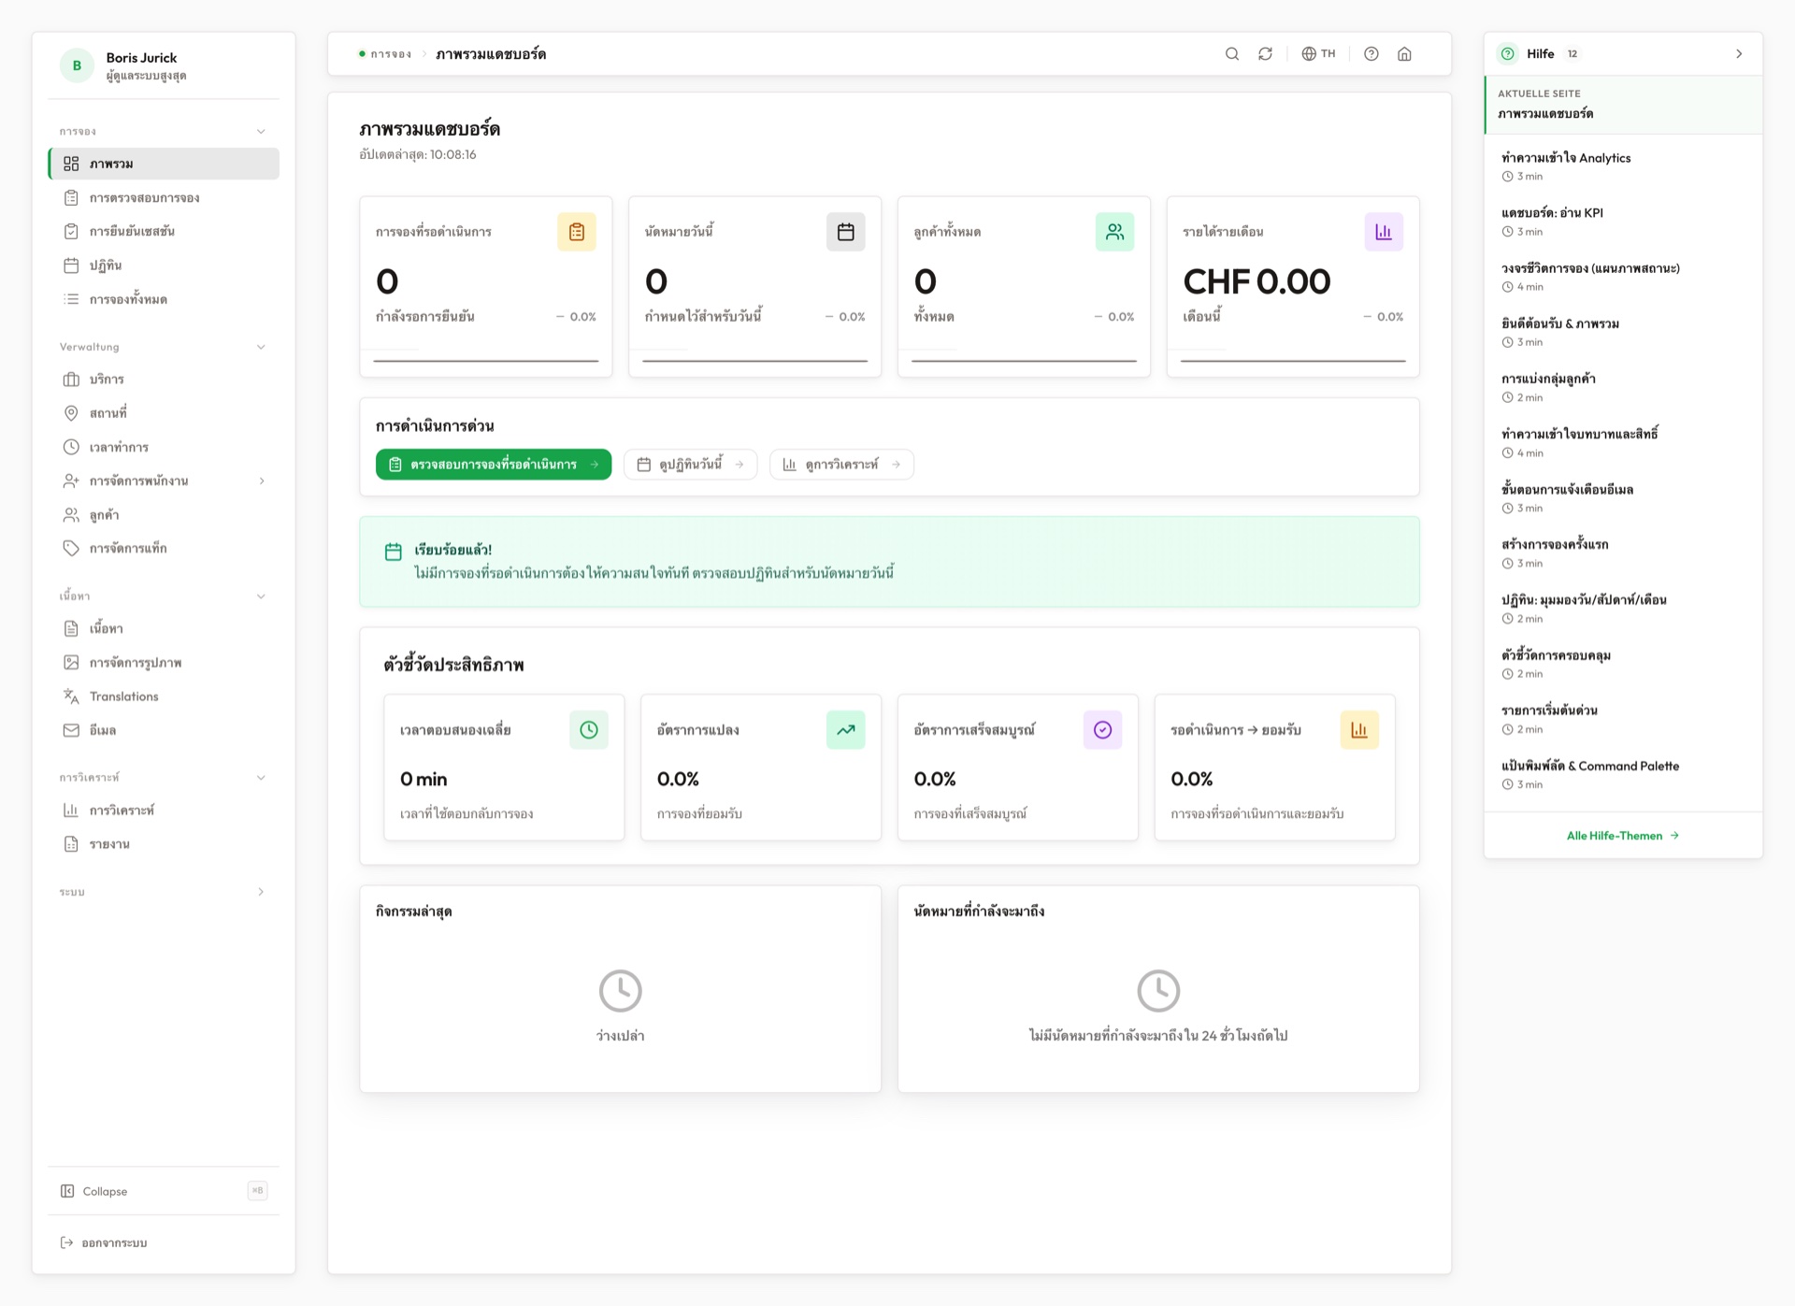Image resolution: width=1795 pixels, height=1306 pixels.
Task: Click the green ตรวจสอบการจองที่รอดำเนินการ button
Action: pyautogui.click(x=494, y=465)
